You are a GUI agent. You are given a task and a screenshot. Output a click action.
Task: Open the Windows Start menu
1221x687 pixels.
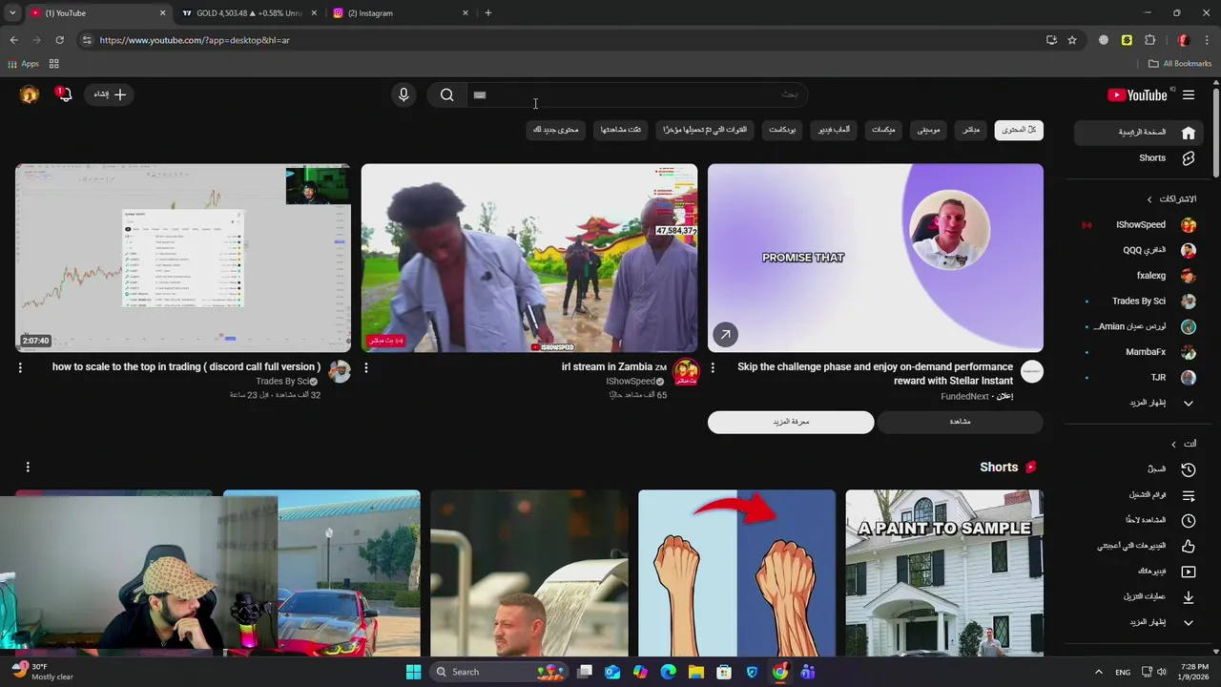(x=413, y=672)
